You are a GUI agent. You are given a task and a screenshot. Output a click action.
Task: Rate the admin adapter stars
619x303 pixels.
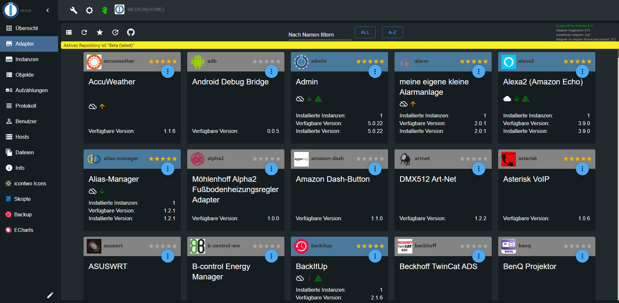click(x=370, y=61)
